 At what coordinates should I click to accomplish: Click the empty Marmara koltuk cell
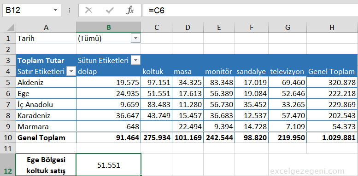[x=157, y=126]
